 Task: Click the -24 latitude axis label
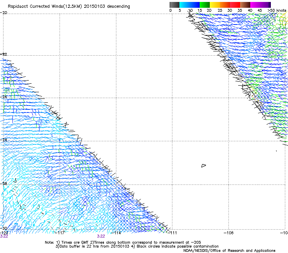pos(4,97)
